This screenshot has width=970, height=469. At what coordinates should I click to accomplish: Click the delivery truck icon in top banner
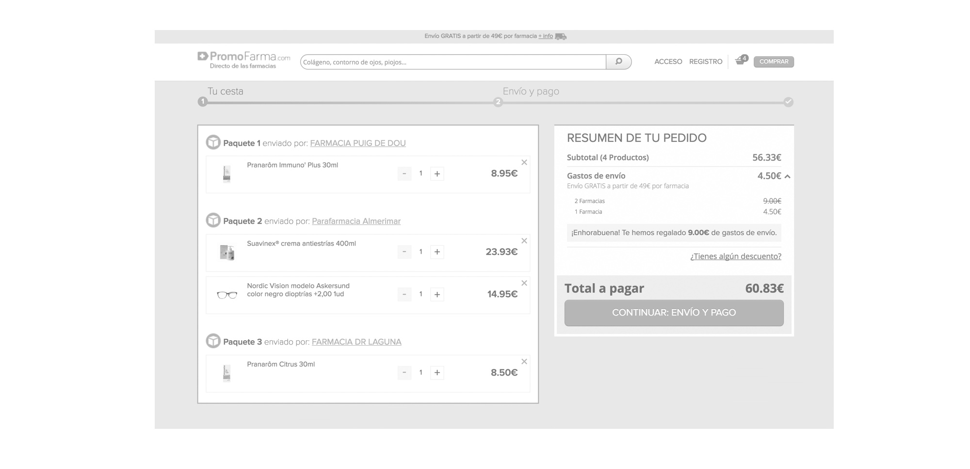click(x=561, y=36)
